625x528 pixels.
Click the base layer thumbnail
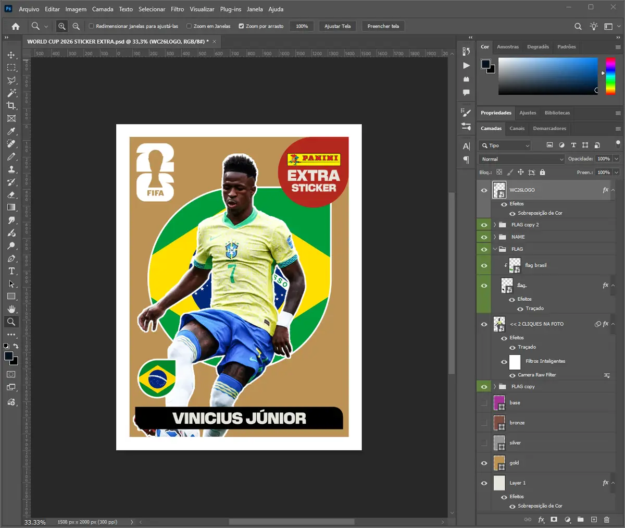point(499,403)
